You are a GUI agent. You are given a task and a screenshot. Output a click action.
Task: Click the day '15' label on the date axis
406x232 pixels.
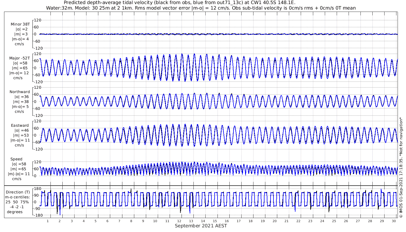(x=215, y=221)
